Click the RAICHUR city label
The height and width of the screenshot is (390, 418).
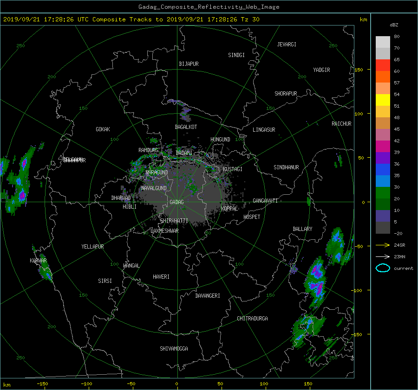341,124
